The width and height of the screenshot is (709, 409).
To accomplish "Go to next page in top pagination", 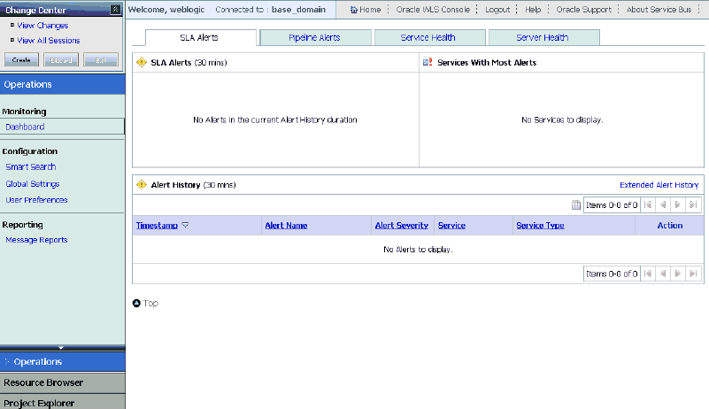I will [678, 205].
